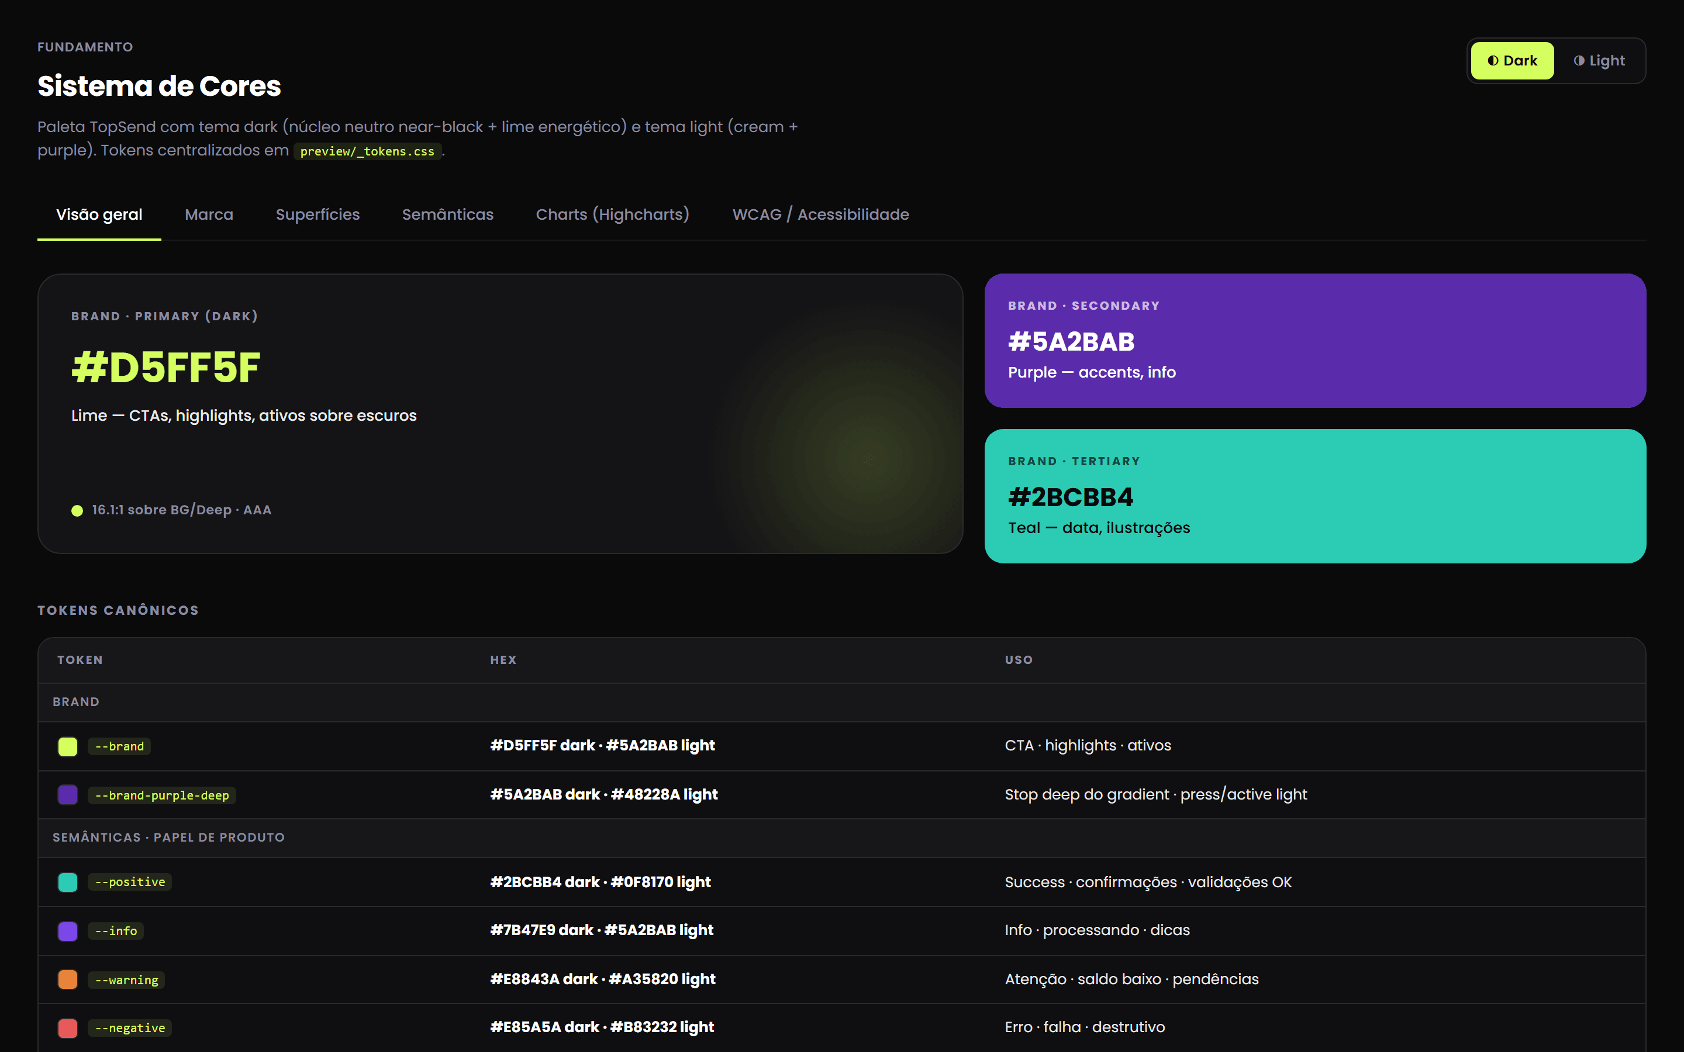Click hex value '#2BCBB4 dark · #0F8170 light'
This screenshot has width=1684, height=1052.
coord(601,883)
